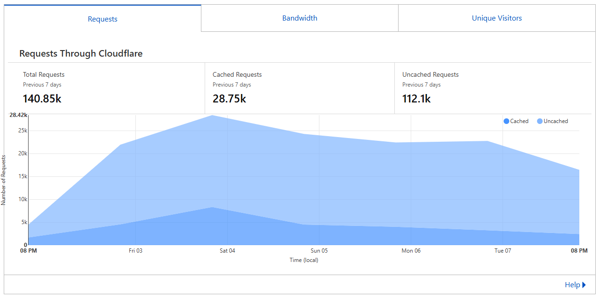Click the Total Requests metric card
The image size is (599, 298).
tap(105, 87)
